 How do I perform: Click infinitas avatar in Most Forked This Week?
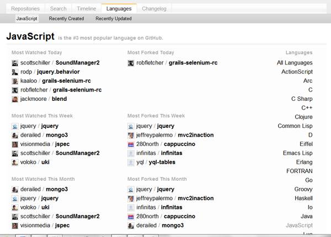(x=131, y=154)
